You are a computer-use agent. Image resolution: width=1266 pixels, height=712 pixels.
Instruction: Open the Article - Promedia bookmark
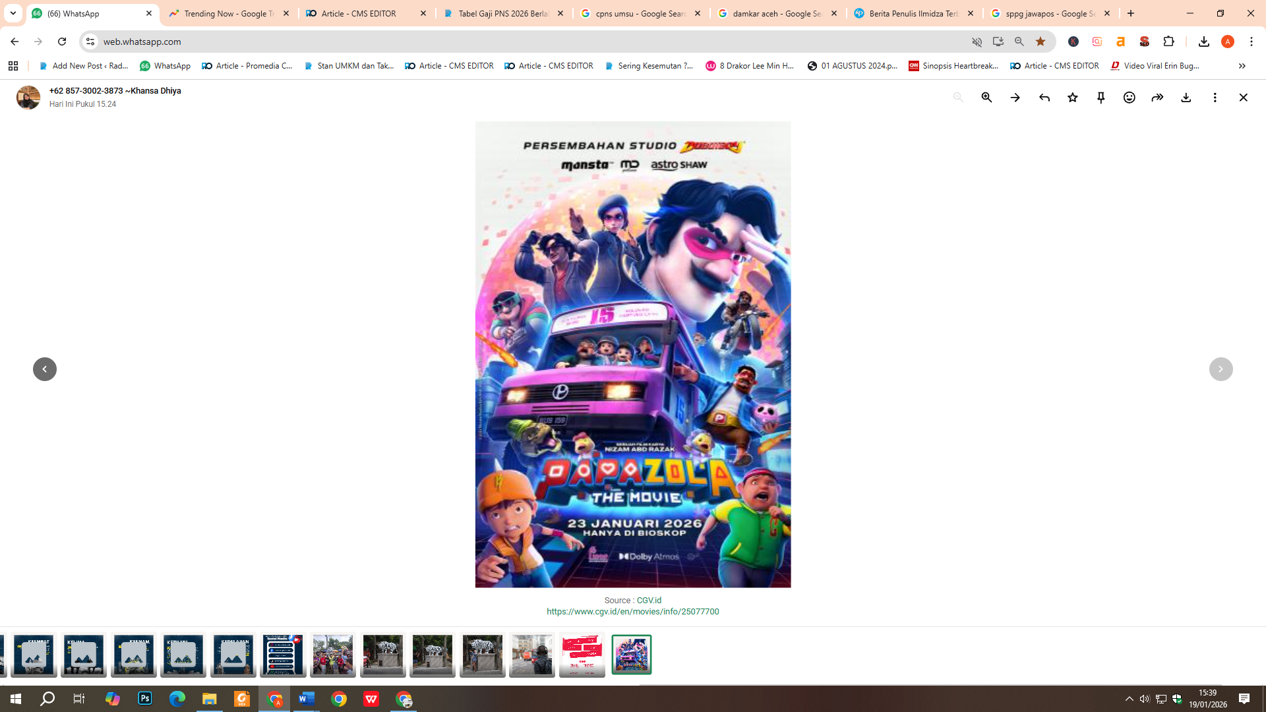[247, 66]
